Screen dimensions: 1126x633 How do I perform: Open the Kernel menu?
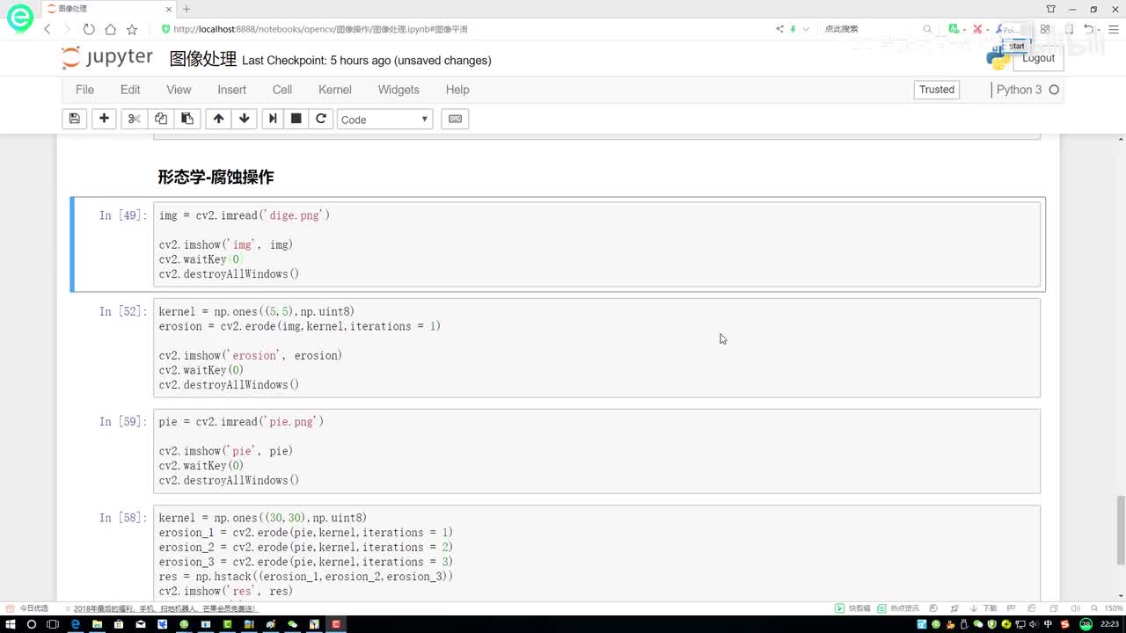click(335, 90)
